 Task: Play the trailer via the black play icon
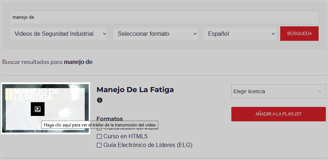[x=38, y=109]
